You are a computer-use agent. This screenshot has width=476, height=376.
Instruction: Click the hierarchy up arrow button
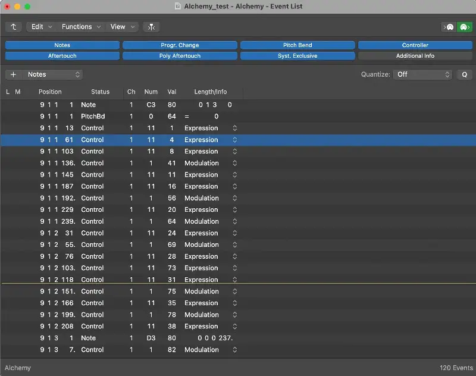pyautogui.click(x=13, y=27)
